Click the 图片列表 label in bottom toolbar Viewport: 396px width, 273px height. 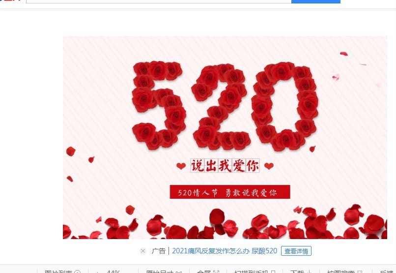[x=58, y=272]
